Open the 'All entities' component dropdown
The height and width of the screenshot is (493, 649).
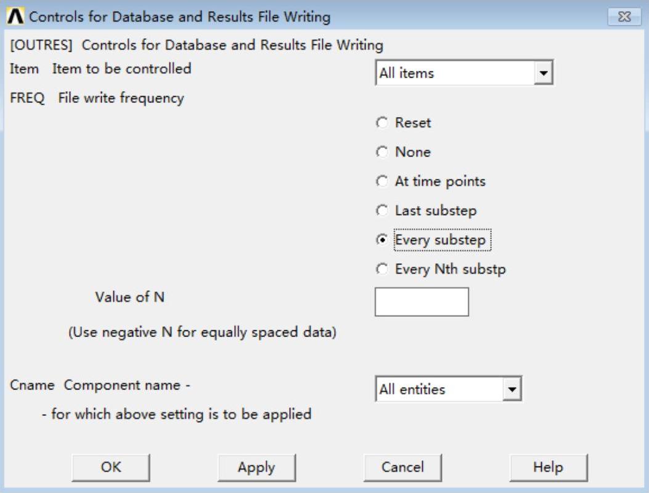pos(440,389)
